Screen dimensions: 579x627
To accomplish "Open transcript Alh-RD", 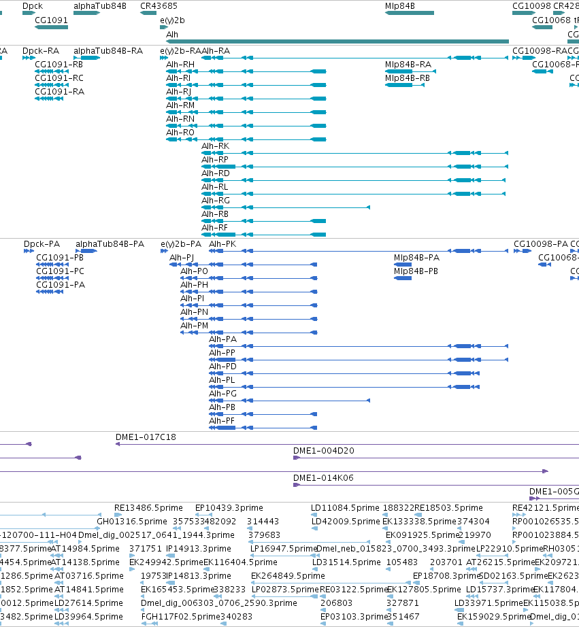I will coord(354,180).
